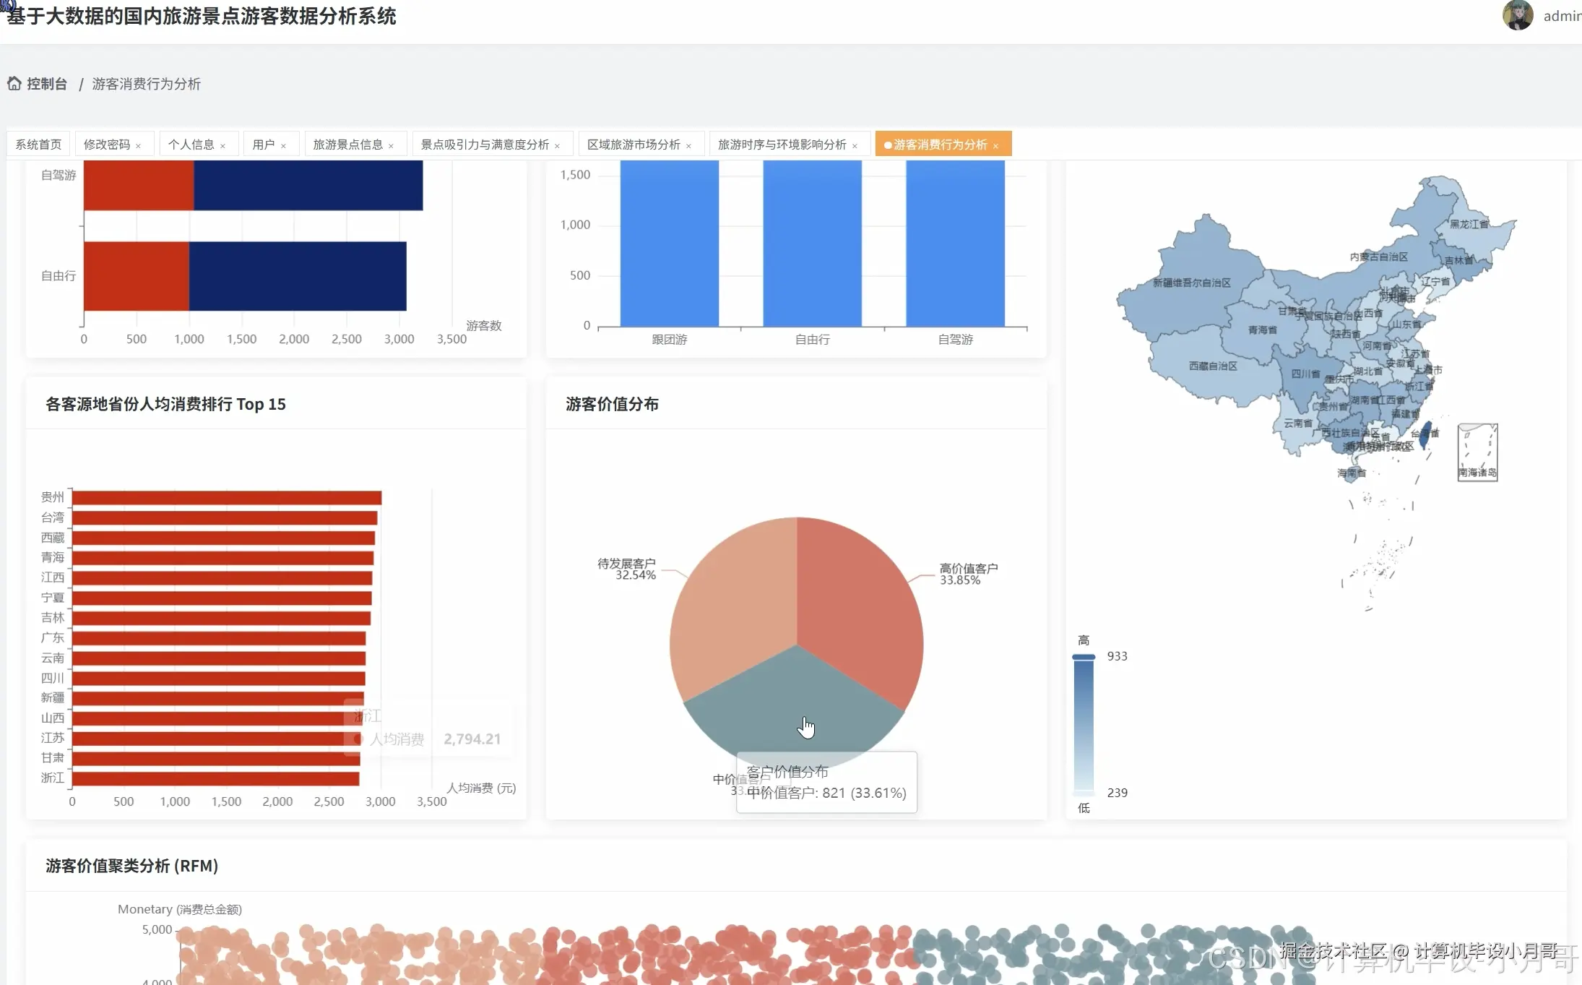Click the admin avatar picture

1517,15
